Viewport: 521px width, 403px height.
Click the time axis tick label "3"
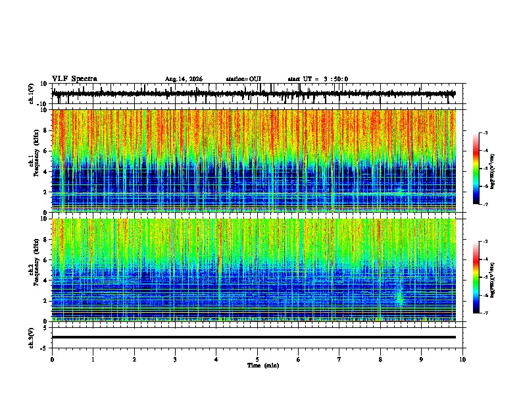click(x=175, y=360)
